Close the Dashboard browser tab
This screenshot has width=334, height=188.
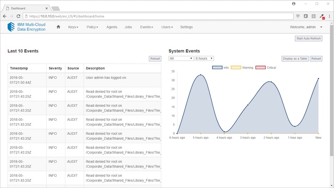click(x=47, y=8)
